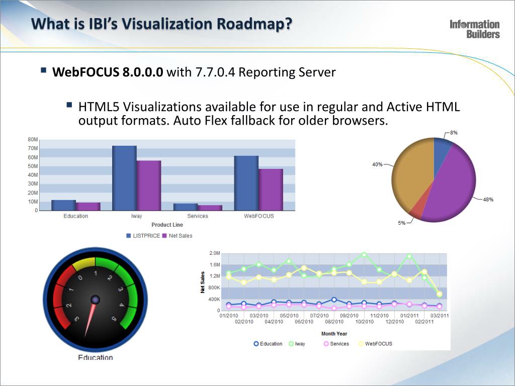Image resolution: width=515 pixels, height=386 pixels.
Task: Click the "03/2011" x-axis label
Action: tap(440, 316)
